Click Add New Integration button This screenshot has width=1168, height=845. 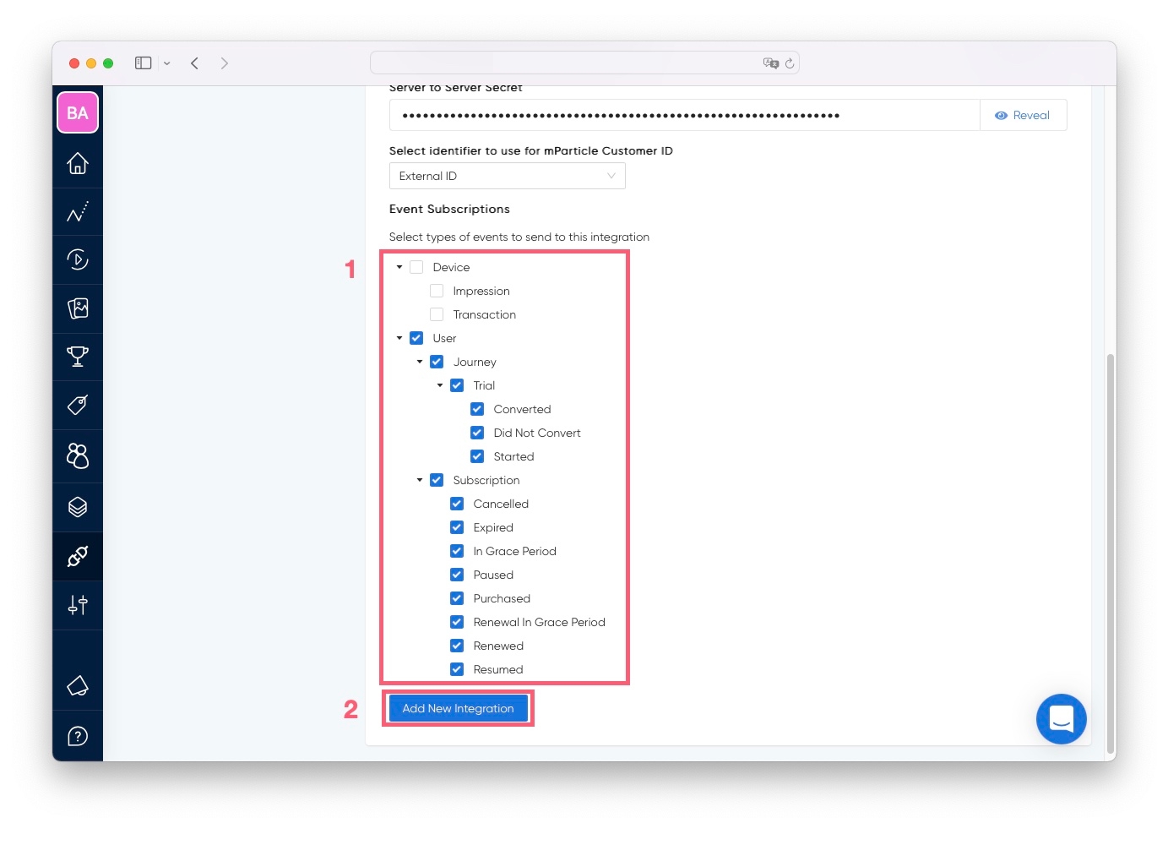(458, 708)
